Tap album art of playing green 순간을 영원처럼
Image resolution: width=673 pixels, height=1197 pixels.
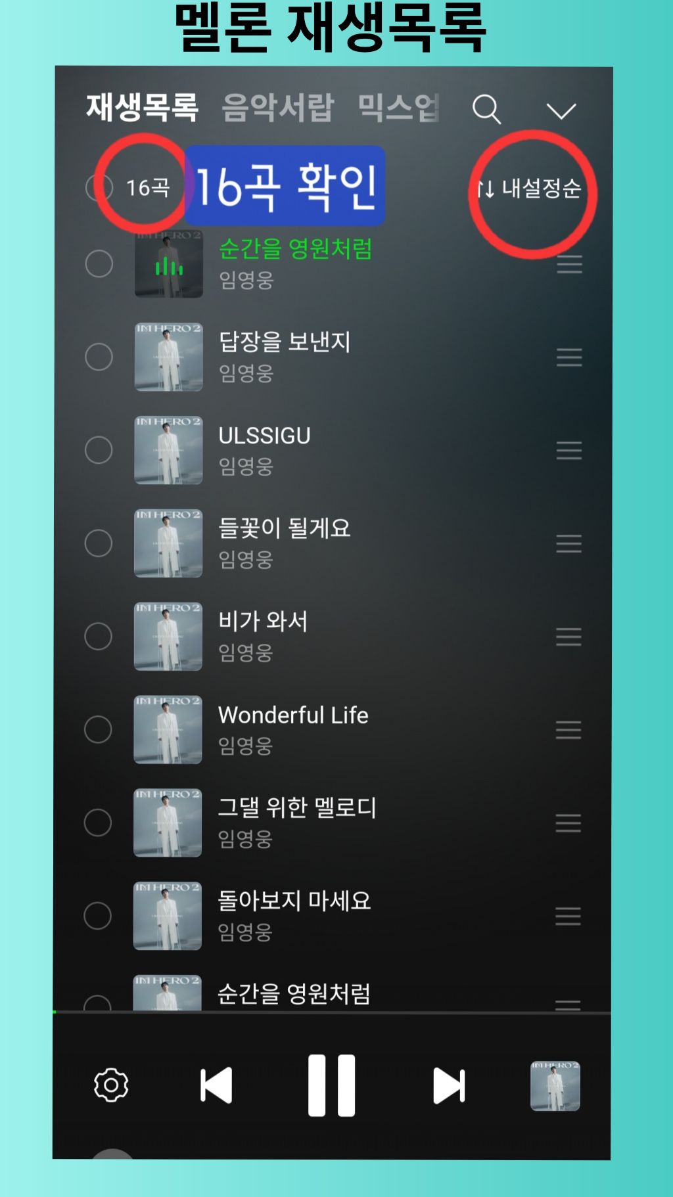pos(169,264)
